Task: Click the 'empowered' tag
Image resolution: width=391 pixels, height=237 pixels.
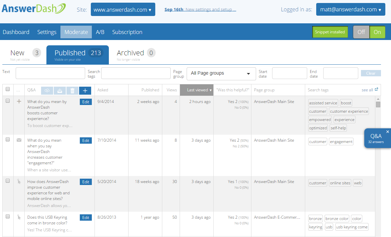Action: [320, 119]
